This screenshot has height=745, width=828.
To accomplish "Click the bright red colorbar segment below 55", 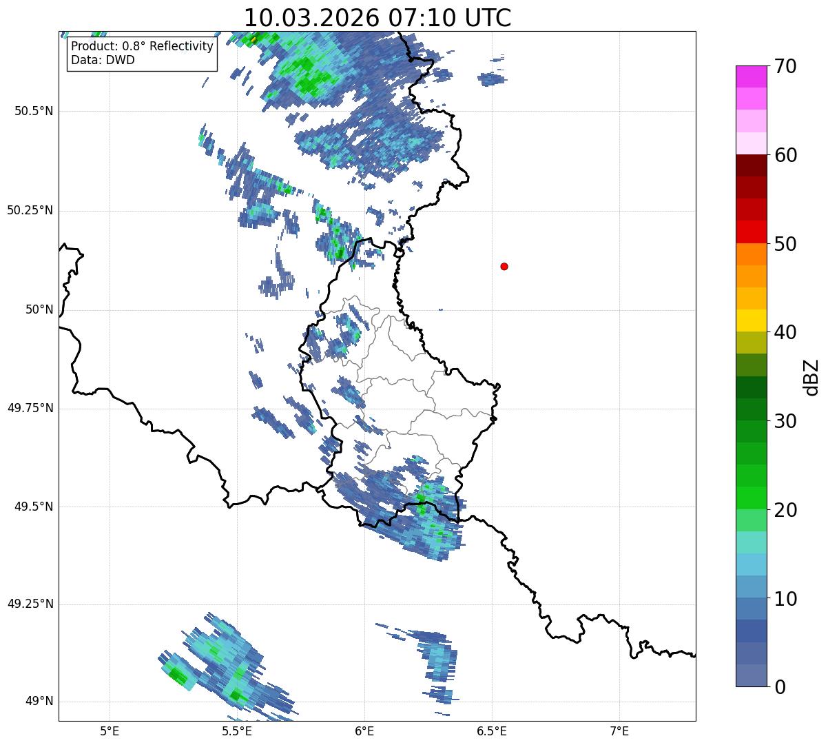I will tap(752, 232).
